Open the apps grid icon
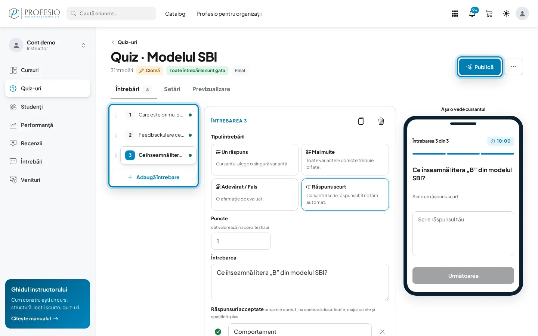Viewport: 538px width, 336px height. coord(455,14)
